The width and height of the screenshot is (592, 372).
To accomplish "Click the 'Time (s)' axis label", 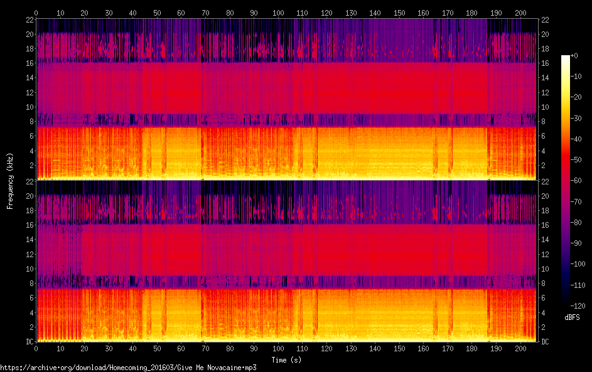I will pos(287,359).
